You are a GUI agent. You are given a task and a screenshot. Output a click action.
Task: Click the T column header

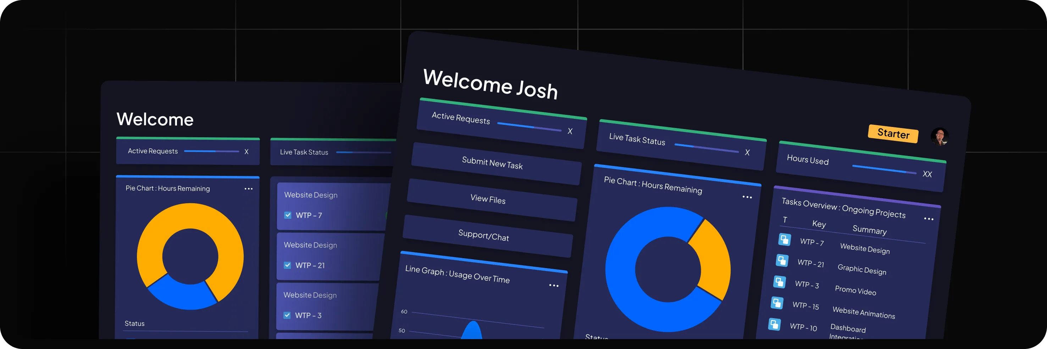(x=785, y=220)
